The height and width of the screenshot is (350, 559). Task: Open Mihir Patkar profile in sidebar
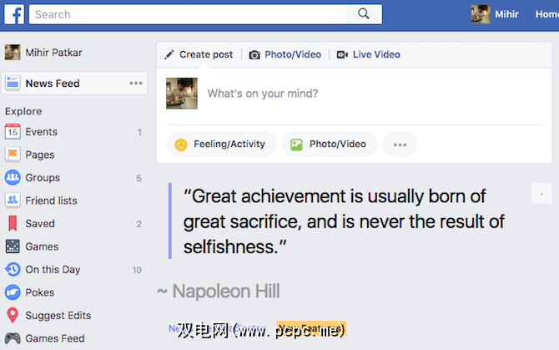(x=54, y=53)
